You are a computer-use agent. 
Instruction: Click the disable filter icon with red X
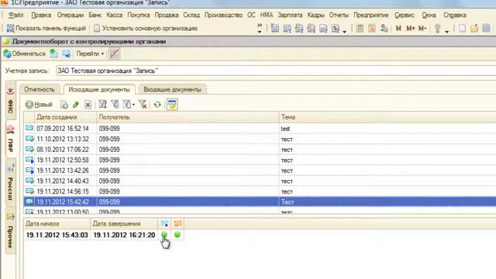143,105
